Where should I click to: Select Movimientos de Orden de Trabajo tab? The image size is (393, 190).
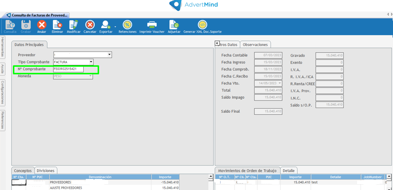[247, 171]
